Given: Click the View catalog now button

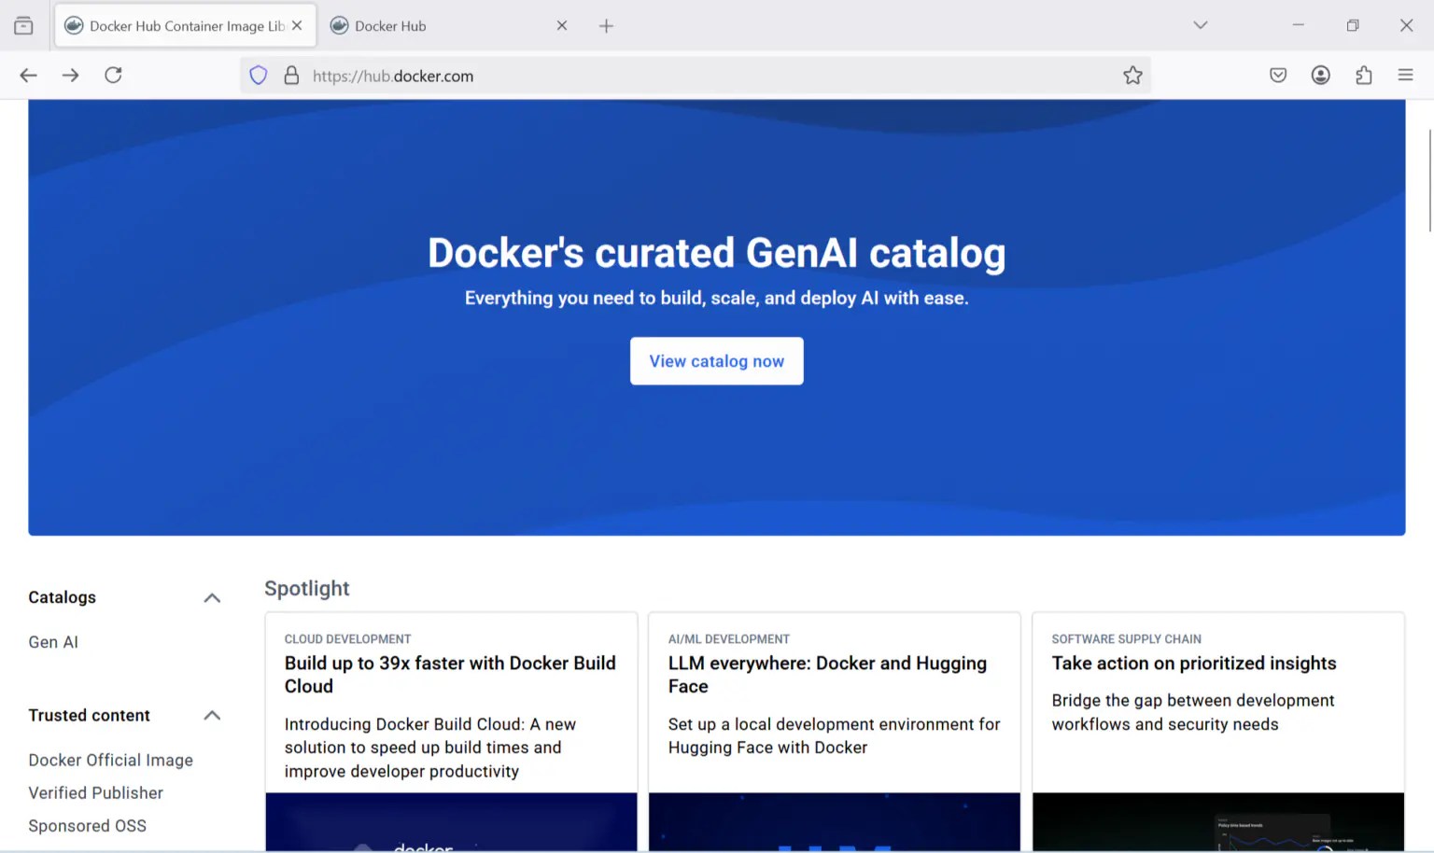Looking at the screenshot, I should (717, 361).
